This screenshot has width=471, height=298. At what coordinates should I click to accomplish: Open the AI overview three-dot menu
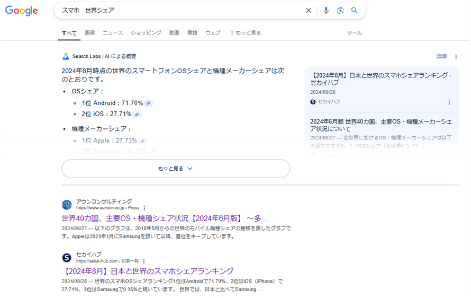tap(456, 57)
